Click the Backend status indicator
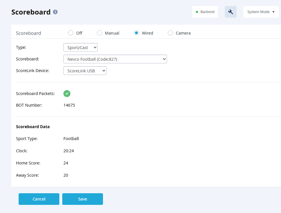The image size is (281, 213). pos(205,12)
